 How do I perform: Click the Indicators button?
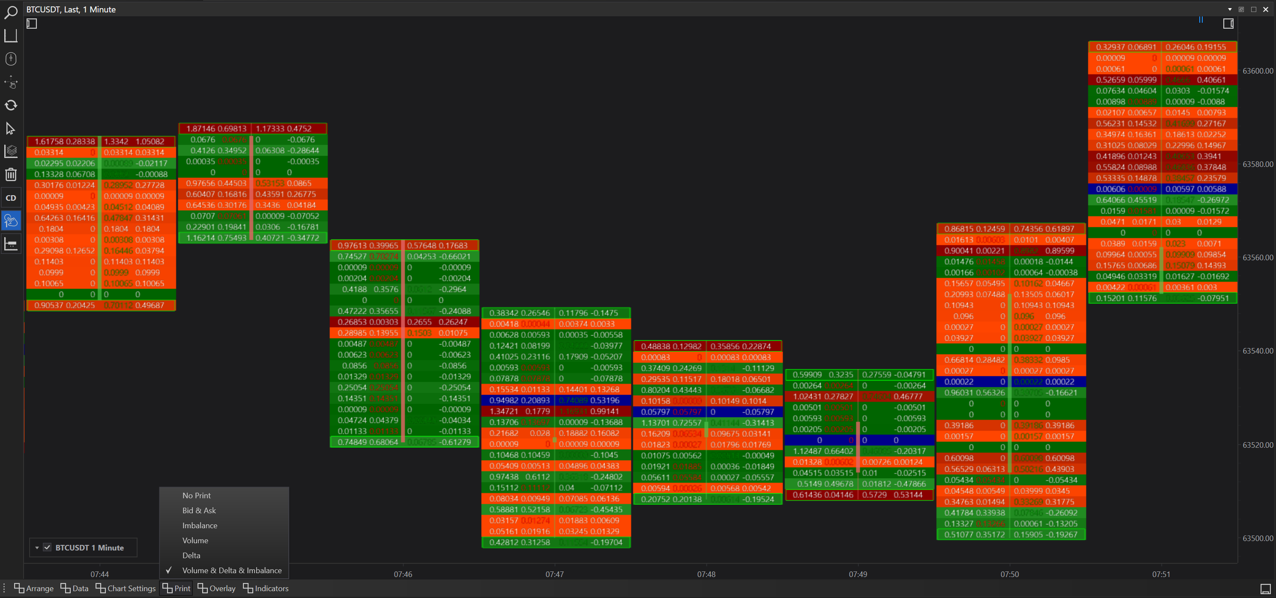[266, 588]
